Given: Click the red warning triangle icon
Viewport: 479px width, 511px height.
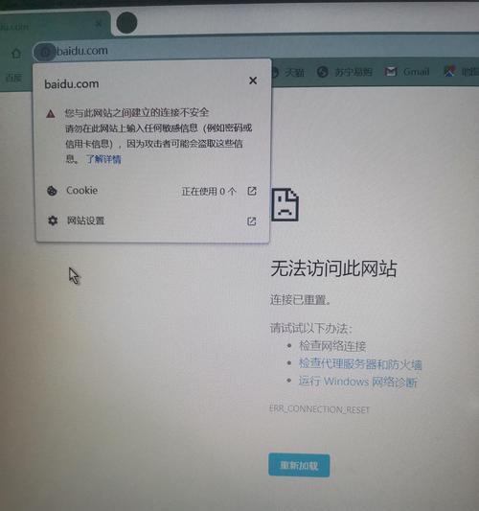Looking at the screenshot, I should [x=51, y=114].
